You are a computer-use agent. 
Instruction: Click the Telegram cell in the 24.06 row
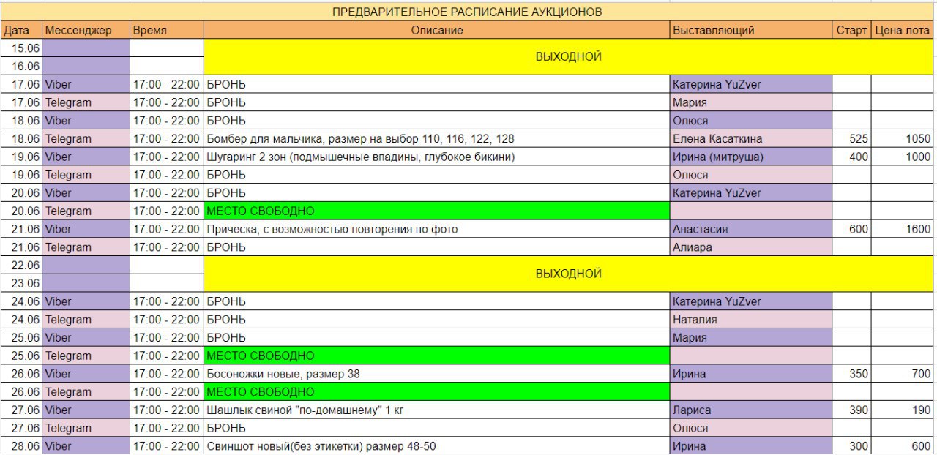86,319
